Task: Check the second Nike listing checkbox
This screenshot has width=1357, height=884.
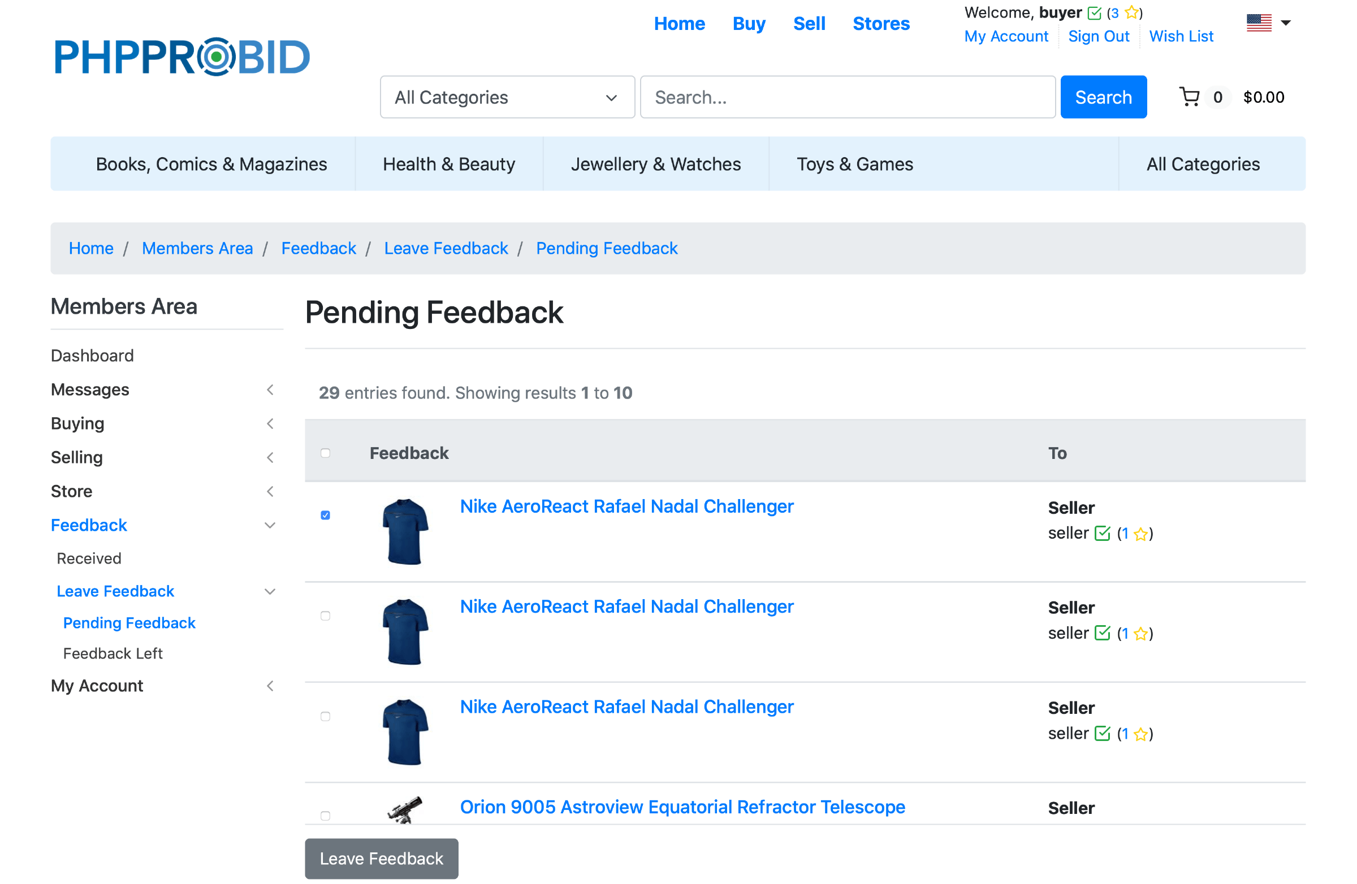Action: [x=326, y=616]
